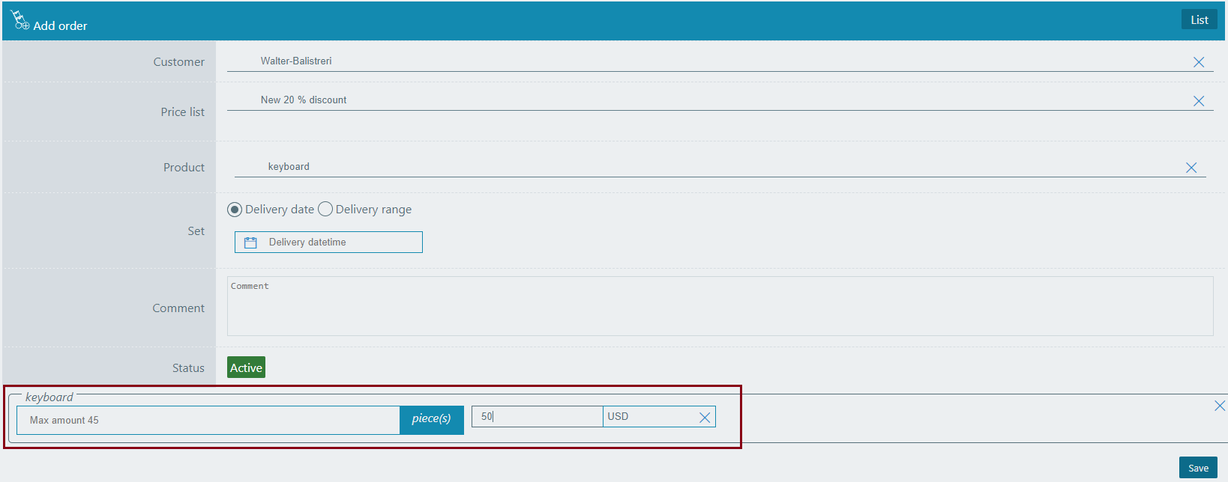Click the Add order cart icon
1228x482 pixels.
click(19, 20)
